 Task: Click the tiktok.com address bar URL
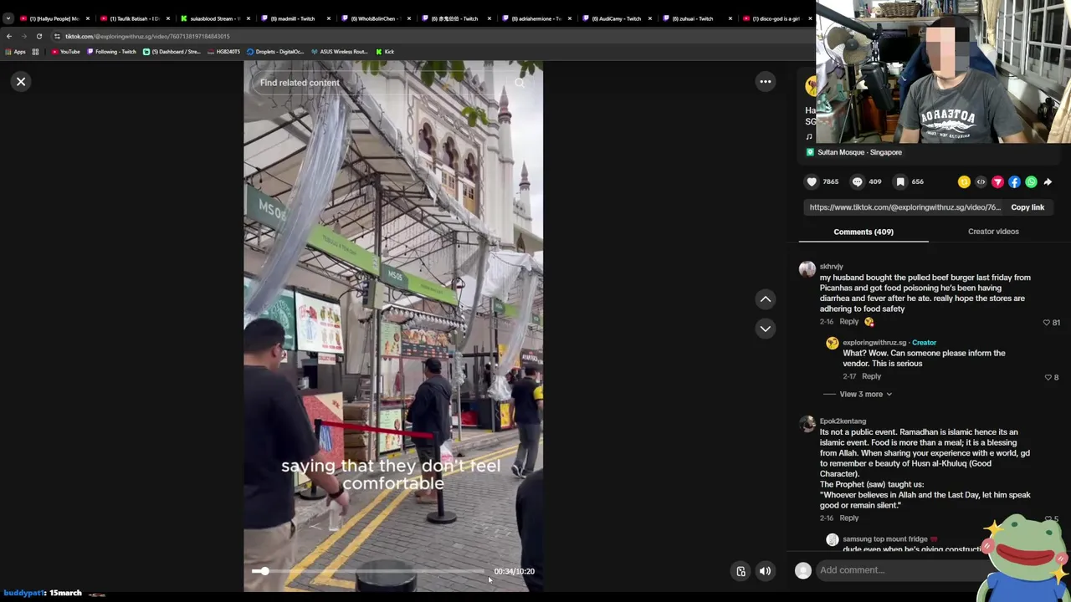[147, 36]
